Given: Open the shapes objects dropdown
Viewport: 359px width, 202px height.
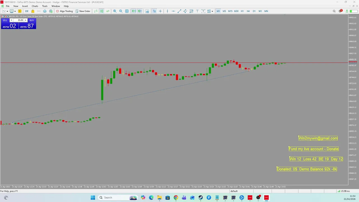Looking at the screenshot, I should tap(212, 11).
